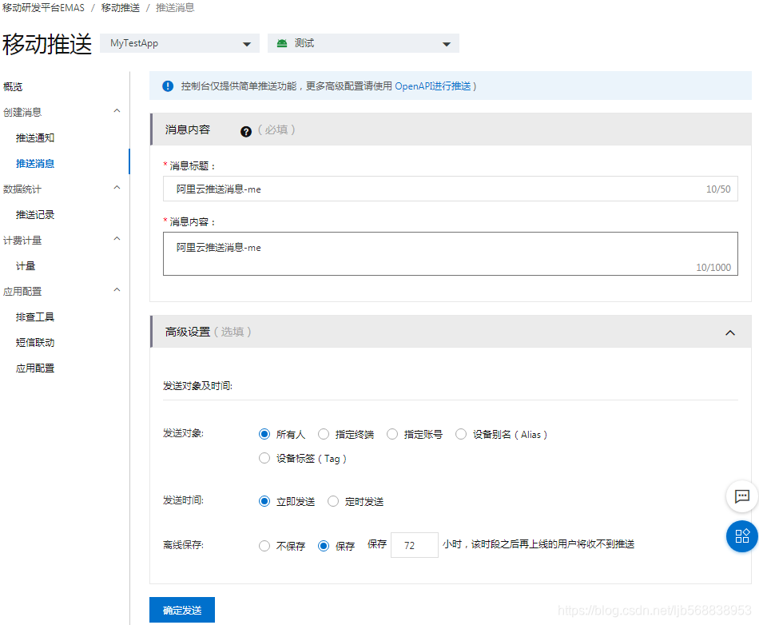759x625 pixels.
Task: Choose 设备别名 (Alias) as target
Action: click(x=461, y=434)
